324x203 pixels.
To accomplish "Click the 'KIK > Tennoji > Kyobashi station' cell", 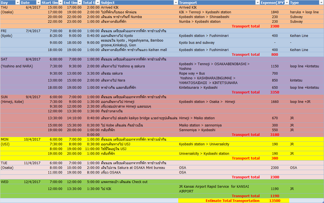I will (205, 12).
